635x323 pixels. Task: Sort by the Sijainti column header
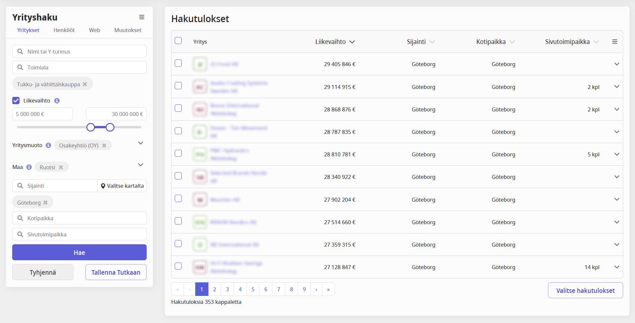(421, 42)
